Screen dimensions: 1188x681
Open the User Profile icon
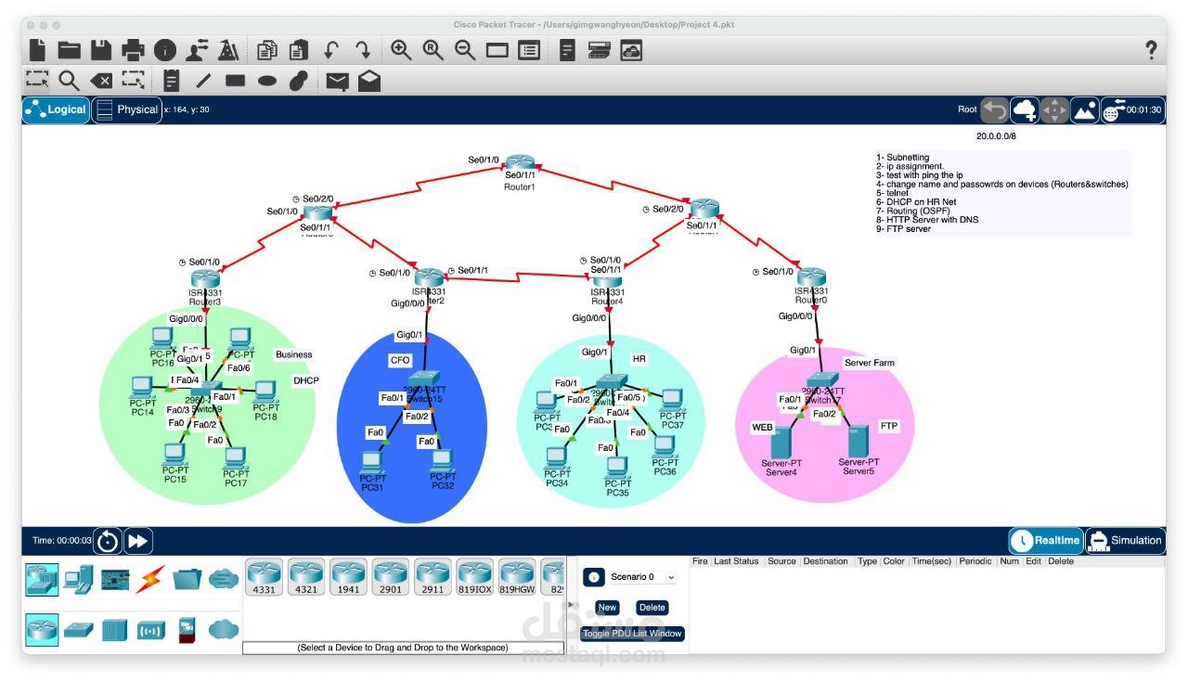[197, 50]
